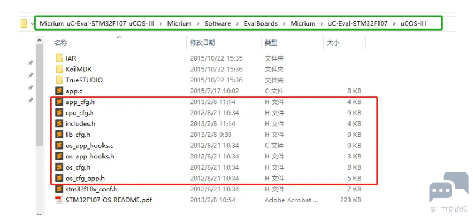Image resolution: width=473 pixels, height=218 pixels.
Task: Click scroll up arrow in navigation pane
Action: pos(39,41)
